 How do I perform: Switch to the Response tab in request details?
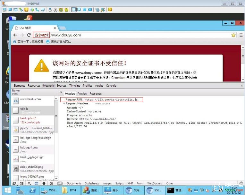pos(96,94)
